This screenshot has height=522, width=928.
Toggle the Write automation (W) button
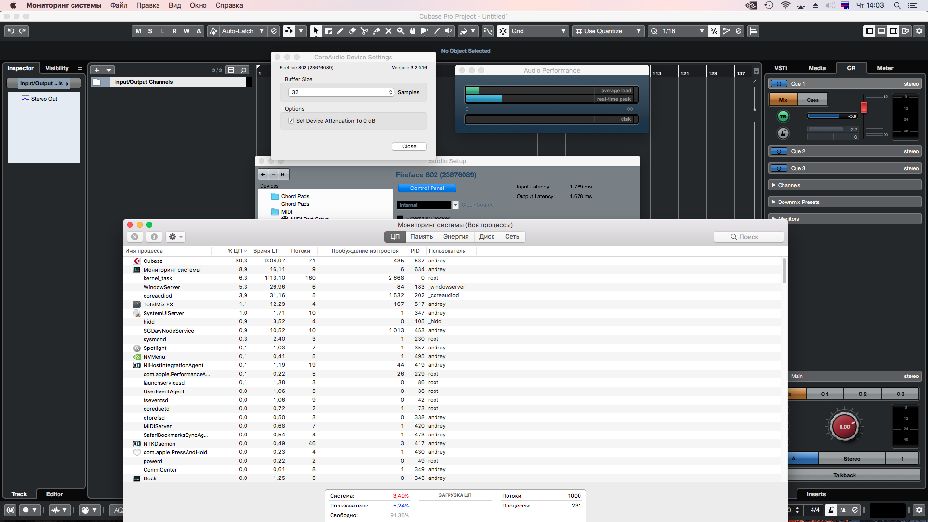187,31
